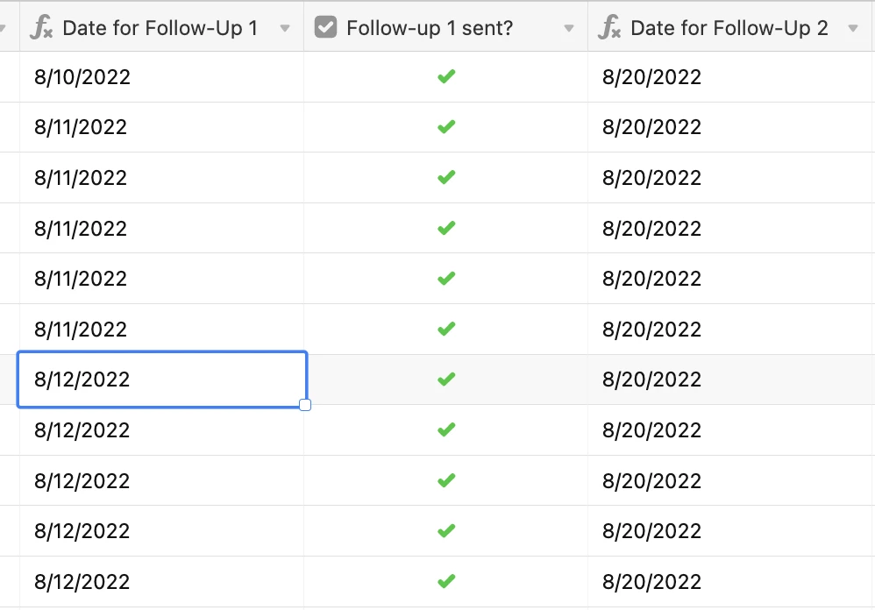Toggle the checkmark in the selected 8/12/2022 row
The height and width of the screenshot is (610, 875).
[446, 379]
